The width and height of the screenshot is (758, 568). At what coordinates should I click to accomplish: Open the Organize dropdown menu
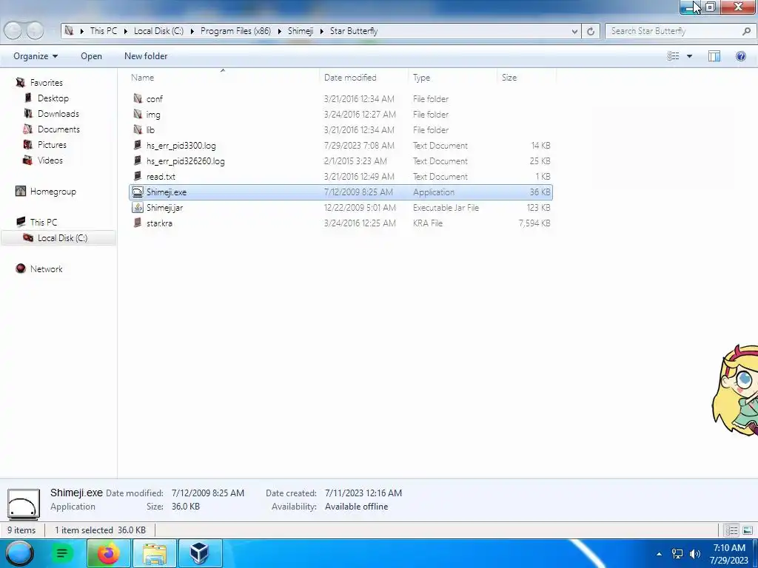[x=36, y=56]
